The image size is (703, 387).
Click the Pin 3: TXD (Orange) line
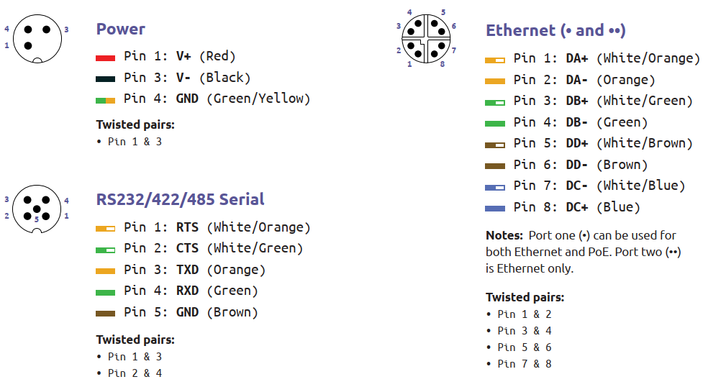point(194,270)
